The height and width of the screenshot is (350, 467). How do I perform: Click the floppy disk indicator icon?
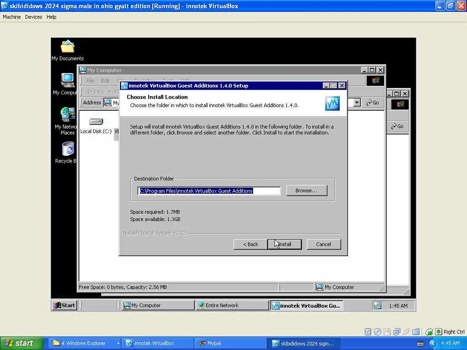(387, 332)
